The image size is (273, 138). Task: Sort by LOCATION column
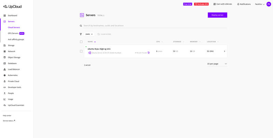tap(213, 42)
